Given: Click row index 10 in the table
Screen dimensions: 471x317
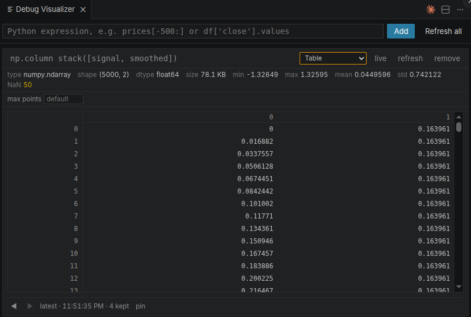Looking at the screenshot, I should pos(74,253).
